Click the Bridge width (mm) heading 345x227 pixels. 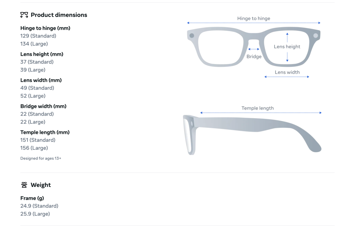pos(43,106)
